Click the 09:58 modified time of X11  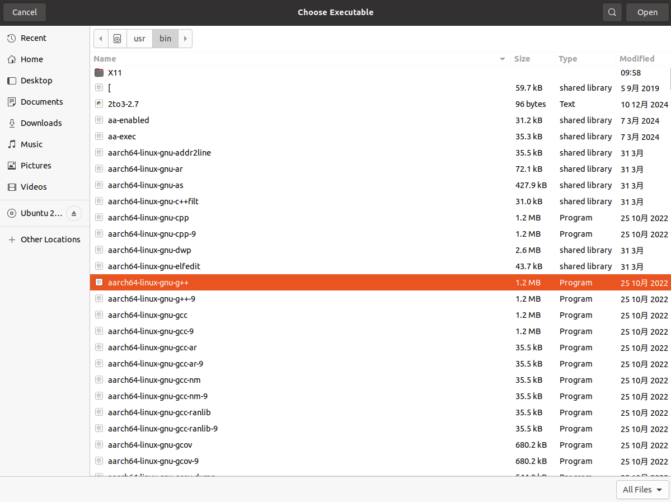(x=630, y=73)
